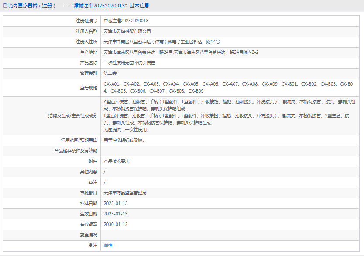Image resolution: width=364 pixels, height=257 pixels.
Task: Click the 生产地址 production address value
Action: point(181,52)
